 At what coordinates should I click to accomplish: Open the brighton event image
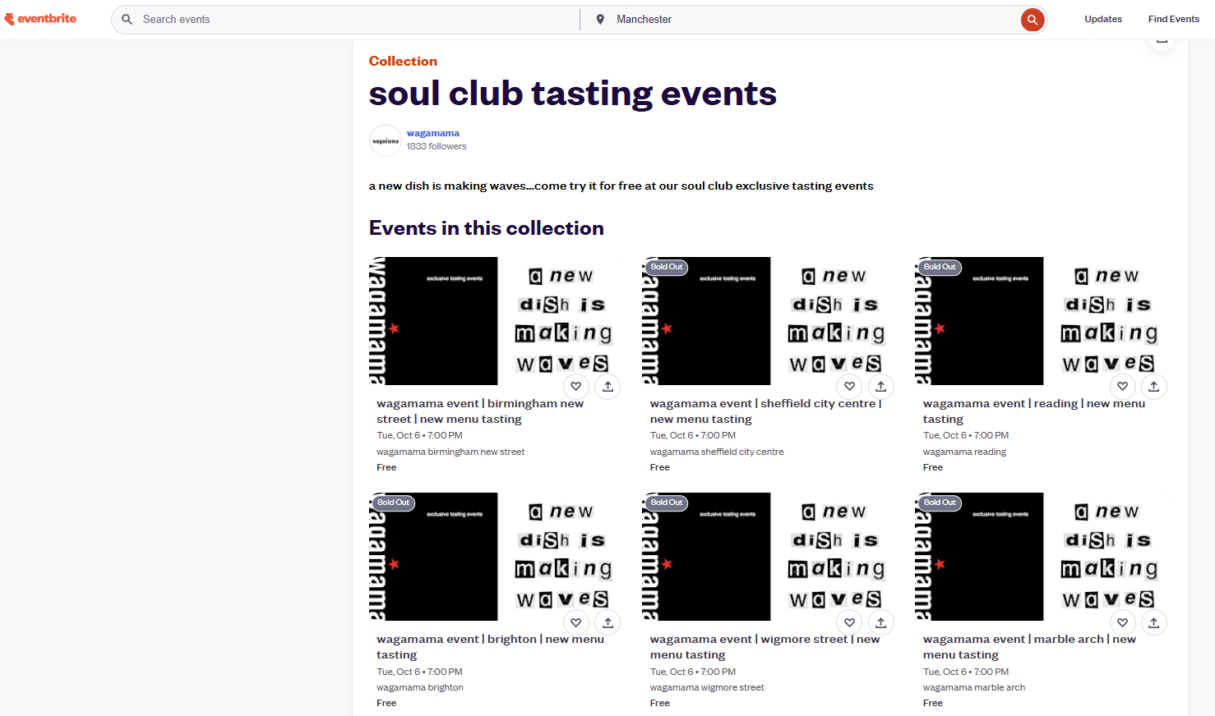coord(497,557)
